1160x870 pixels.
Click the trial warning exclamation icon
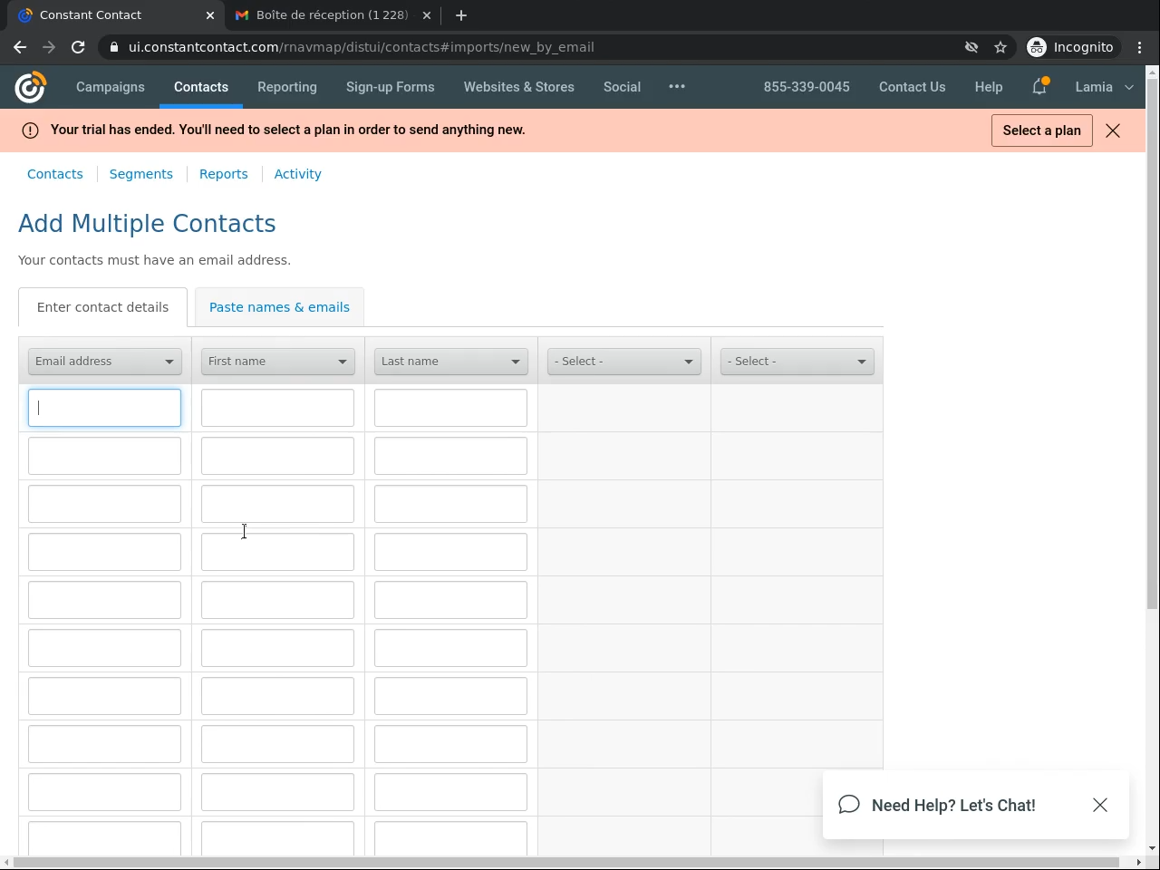click(30, 130)
